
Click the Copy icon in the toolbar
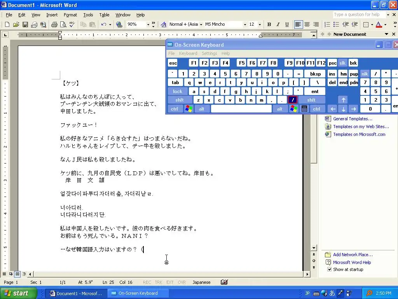coord(83,25)
